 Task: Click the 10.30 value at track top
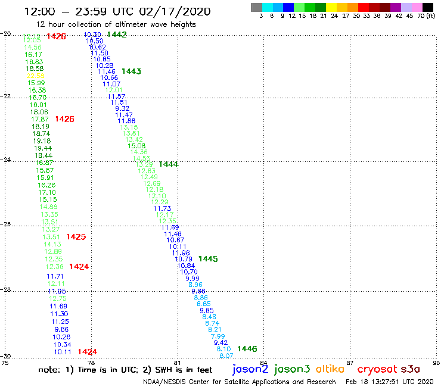92,35
